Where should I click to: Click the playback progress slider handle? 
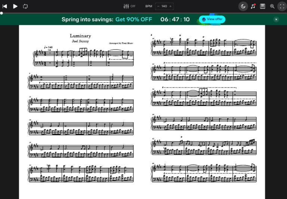click(x=1, y=13)
